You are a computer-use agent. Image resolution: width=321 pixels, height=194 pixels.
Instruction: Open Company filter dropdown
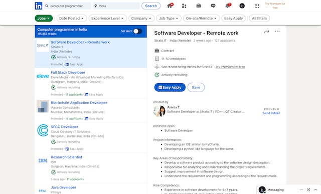click(141, 18)
